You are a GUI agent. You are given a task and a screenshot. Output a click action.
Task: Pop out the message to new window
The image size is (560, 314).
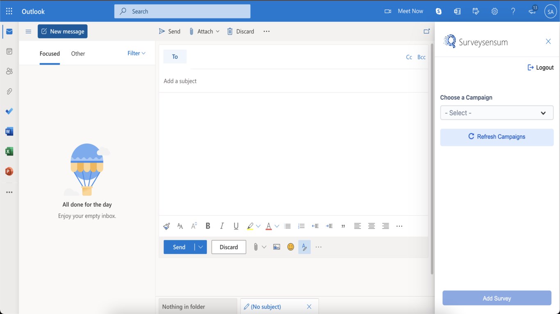coord(427,31)
